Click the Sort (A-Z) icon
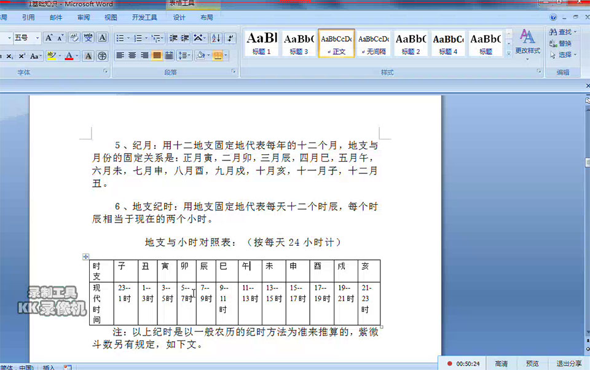The image size is (590, 370). pos(216,38)
